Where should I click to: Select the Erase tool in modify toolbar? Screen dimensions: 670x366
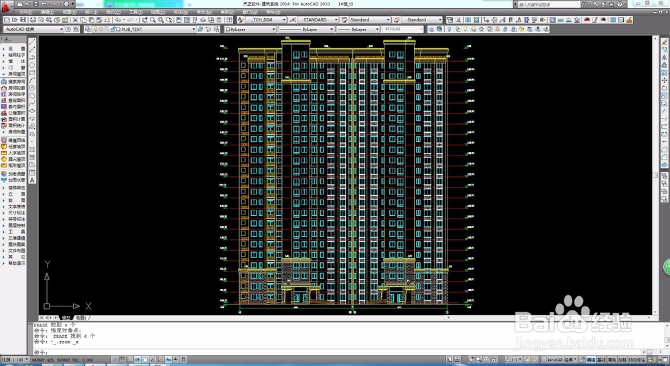[665, 42]
